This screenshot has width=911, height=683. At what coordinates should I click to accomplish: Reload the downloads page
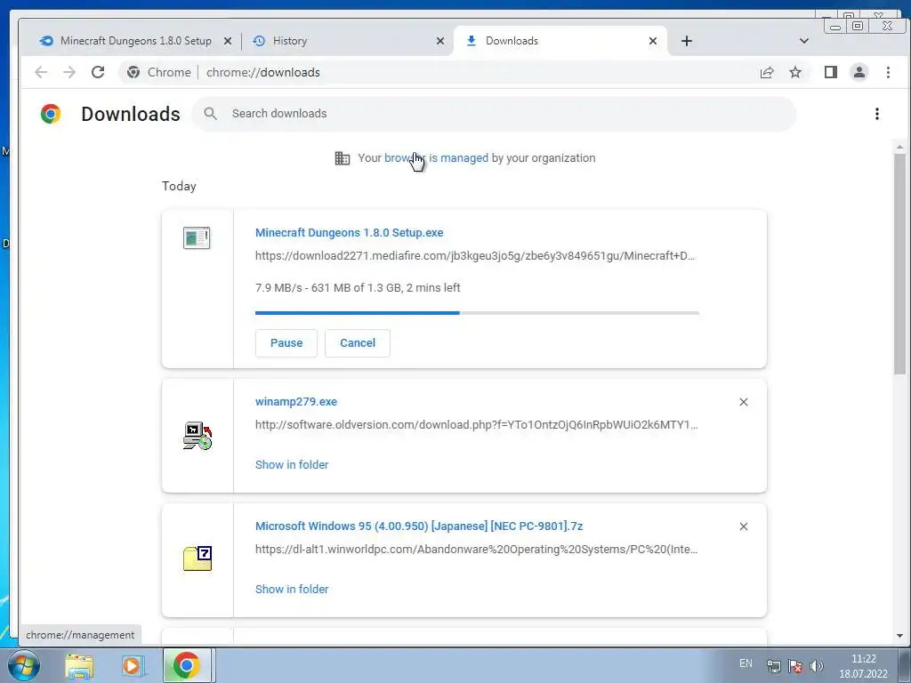click(98, 72)
